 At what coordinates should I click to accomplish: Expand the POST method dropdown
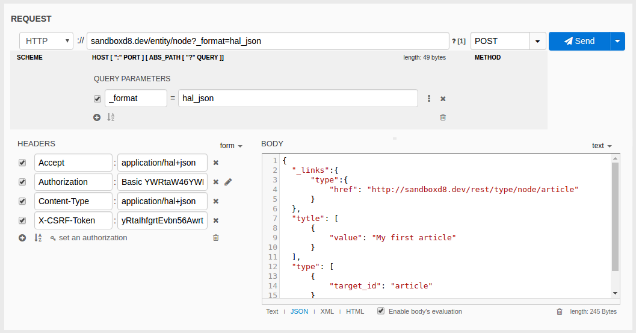[x=537, y=42]
